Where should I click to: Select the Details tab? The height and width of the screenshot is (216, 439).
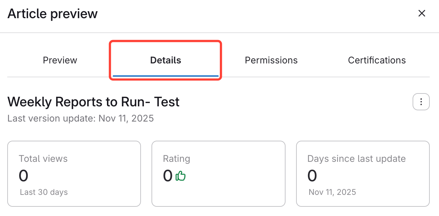point(165,60)
